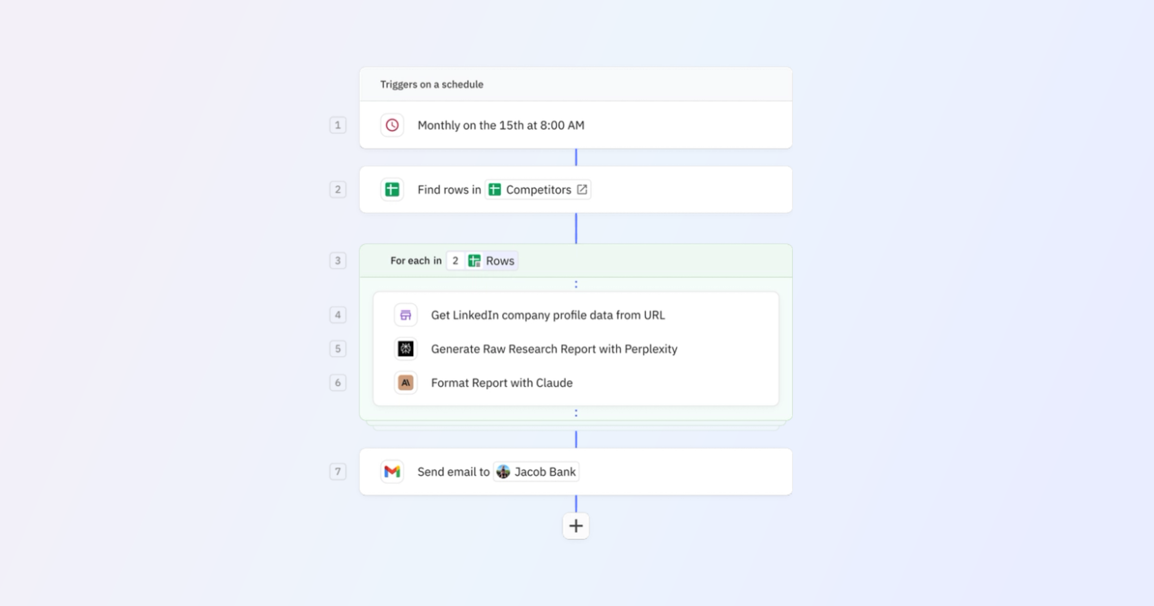The width and height of the screenshot is (1154, 606).
Task: Click the Gmail icon in the send email step
Action: 392,471
